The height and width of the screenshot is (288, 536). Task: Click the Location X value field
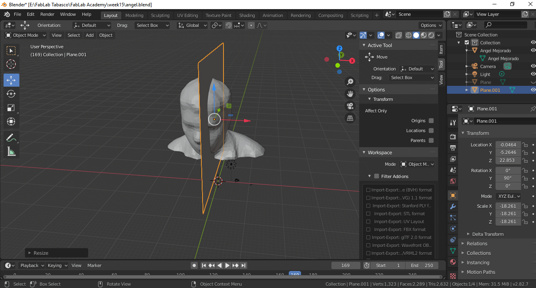508,145
